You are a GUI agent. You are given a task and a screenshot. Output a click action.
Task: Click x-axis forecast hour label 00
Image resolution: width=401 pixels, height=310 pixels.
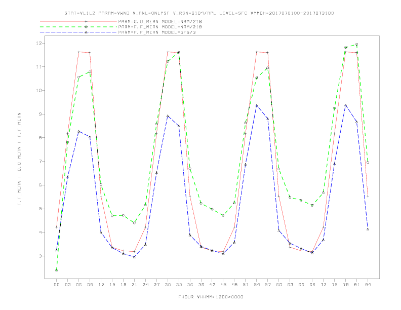pyautogui.click(x=57, y=285)
